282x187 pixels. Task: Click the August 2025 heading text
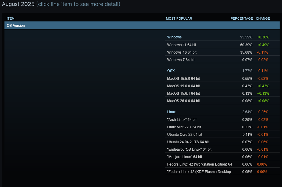[18, 4]
